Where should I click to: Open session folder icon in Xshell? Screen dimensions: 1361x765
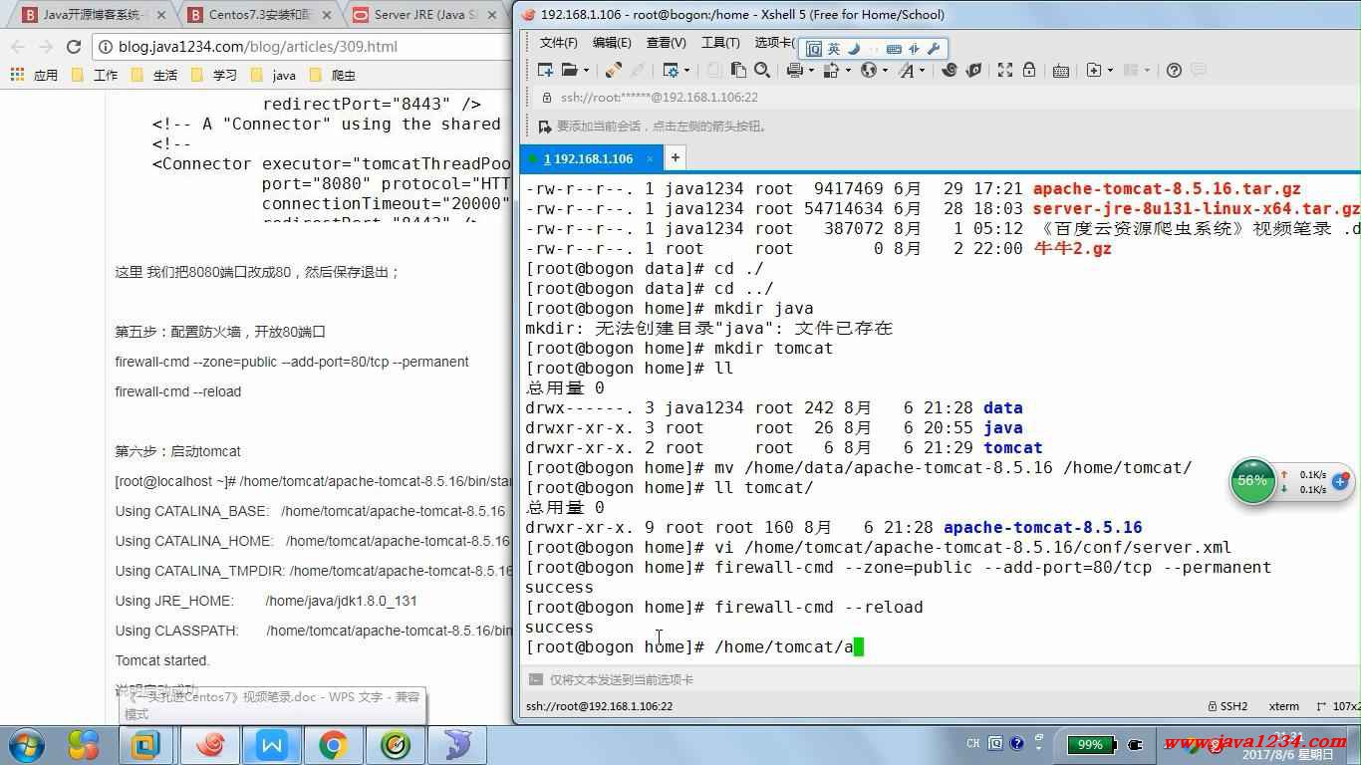pyautogui.click(x=569, y=70)
